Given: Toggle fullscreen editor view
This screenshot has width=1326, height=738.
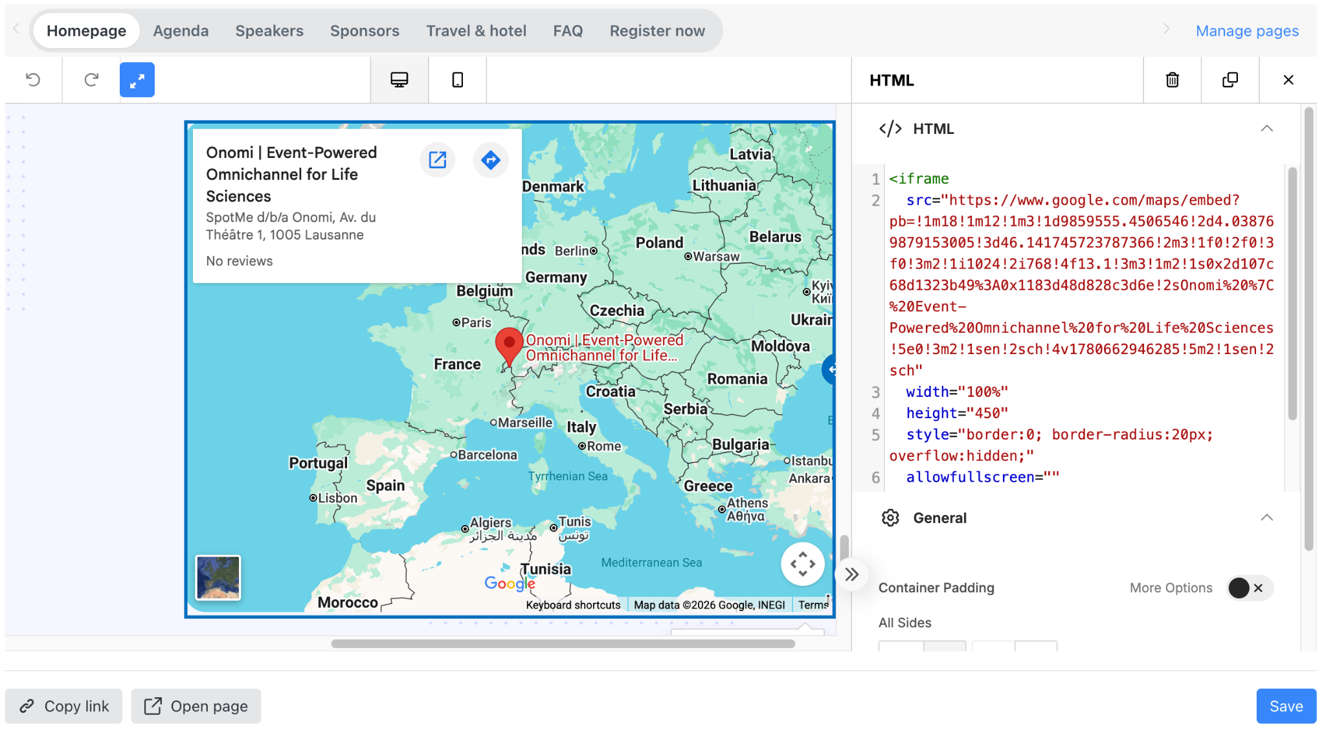Looking at the screenshot, I should [x=137, y=80].
